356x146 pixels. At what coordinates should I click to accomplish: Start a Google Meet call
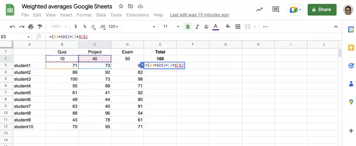click(x=293, y=10)
